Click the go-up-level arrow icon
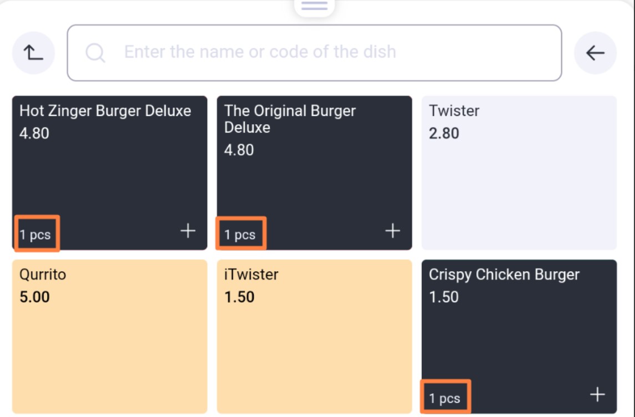The image size is (635, 417). tap(33, 53)
